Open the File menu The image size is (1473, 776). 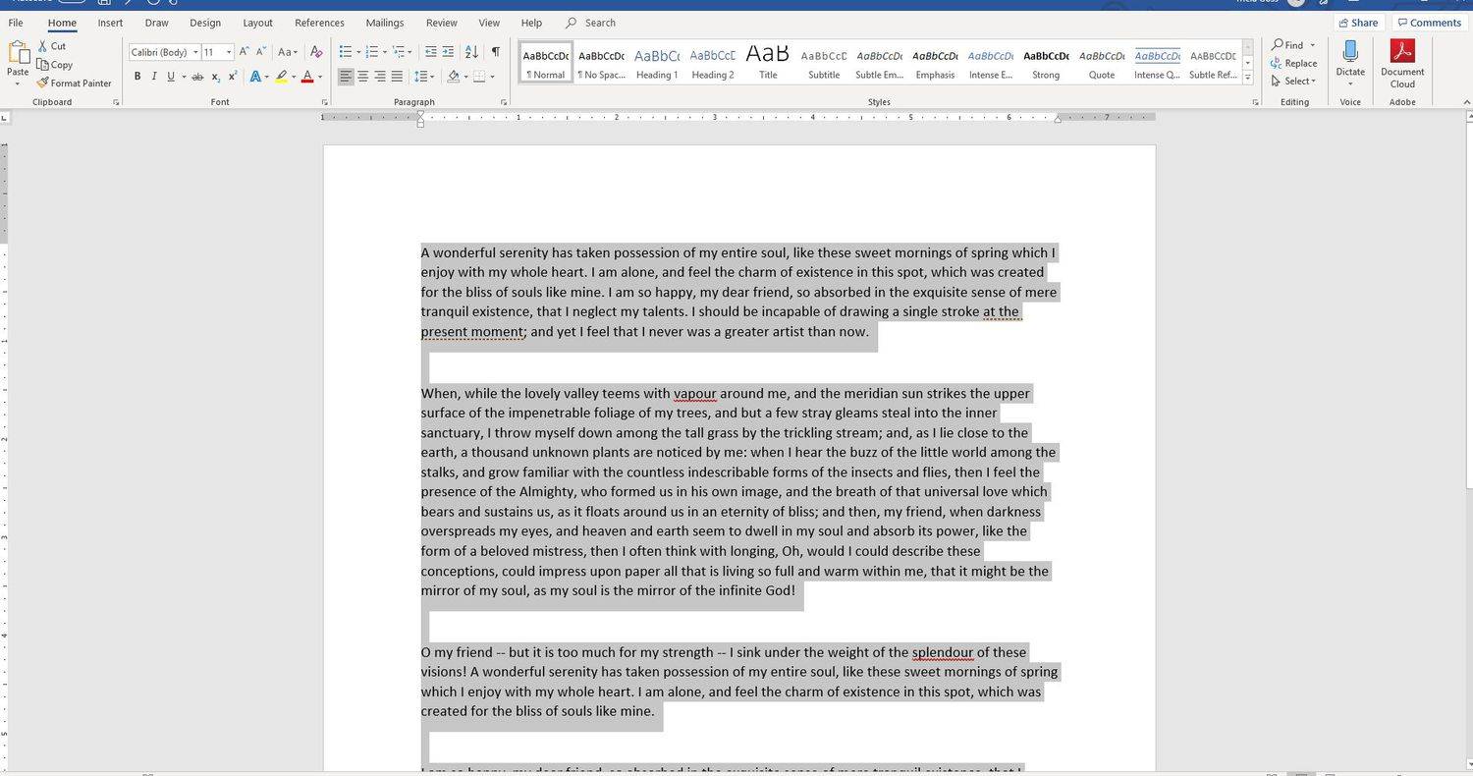tap(16, 23)
